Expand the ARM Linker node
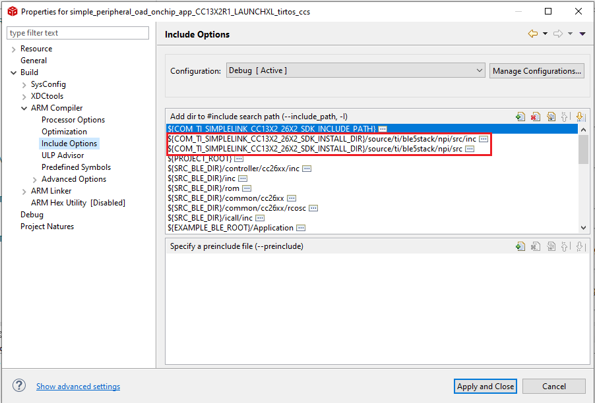The image size is (595, 403). click(x=24, y=191)
